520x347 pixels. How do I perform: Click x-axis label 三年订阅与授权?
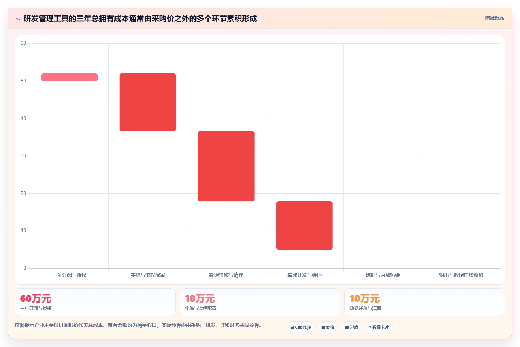[x=69, y=275]
